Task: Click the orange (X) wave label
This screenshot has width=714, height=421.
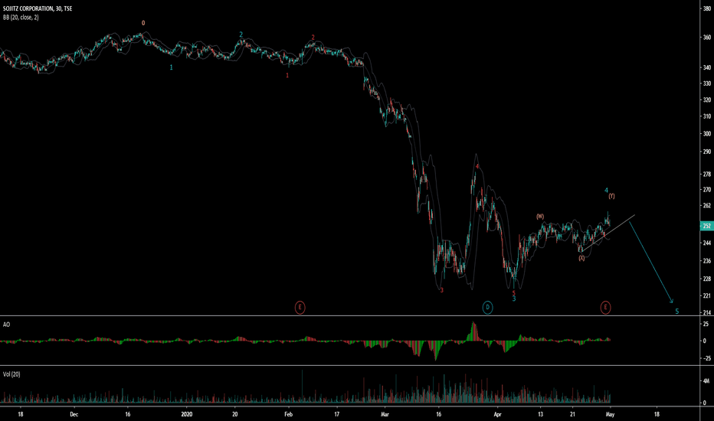Action: tap(581, 258)
